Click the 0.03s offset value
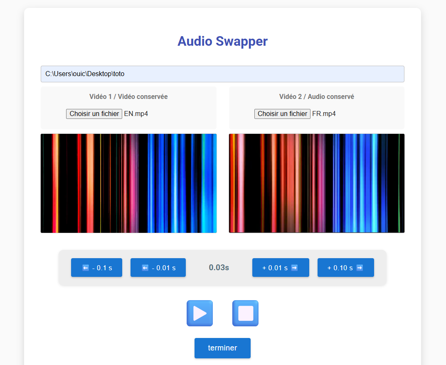Screen dimensions: 446x365 tap(219, 268)
